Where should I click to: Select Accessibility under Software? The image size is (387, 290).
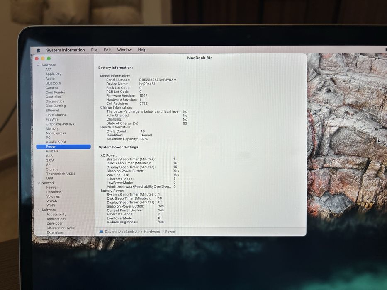click(x=56, y=215)
